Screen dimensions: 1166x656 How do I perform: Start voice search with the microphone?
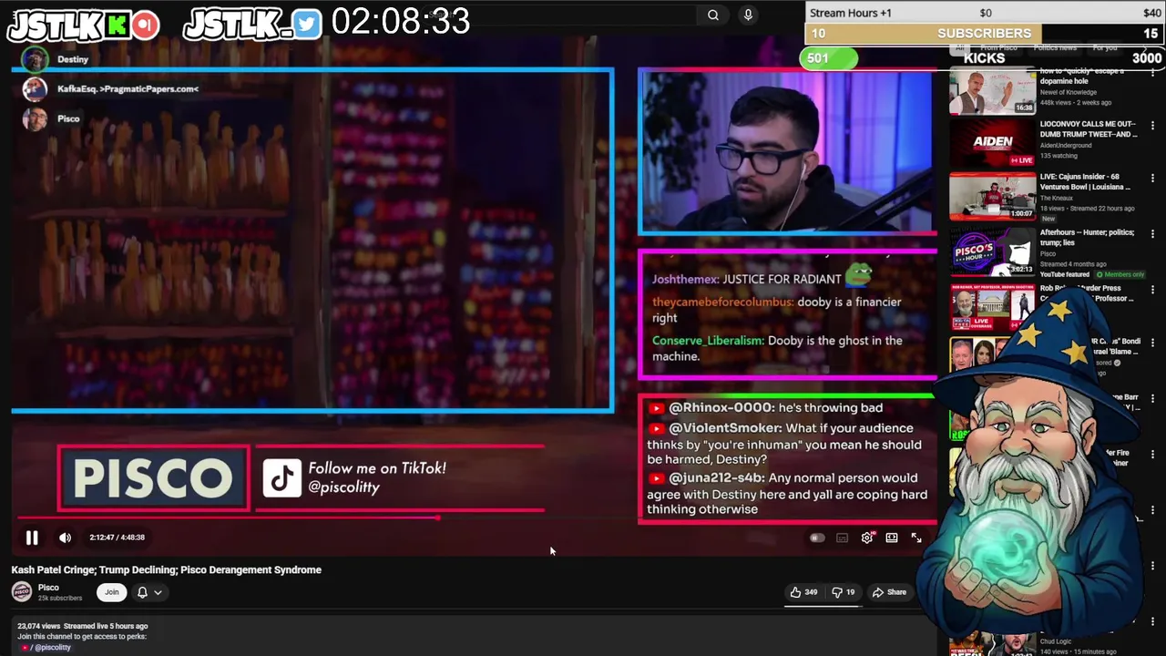(x=748, y=15)
